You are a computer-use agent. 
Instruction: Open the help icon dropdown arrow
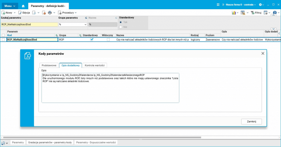tap(278, 13)
